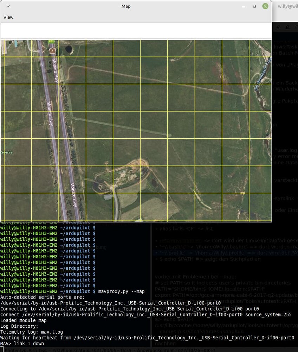Click the white text field below View
Image resolution: width=298 pixels, height=352 pixels.
[136, 31]
